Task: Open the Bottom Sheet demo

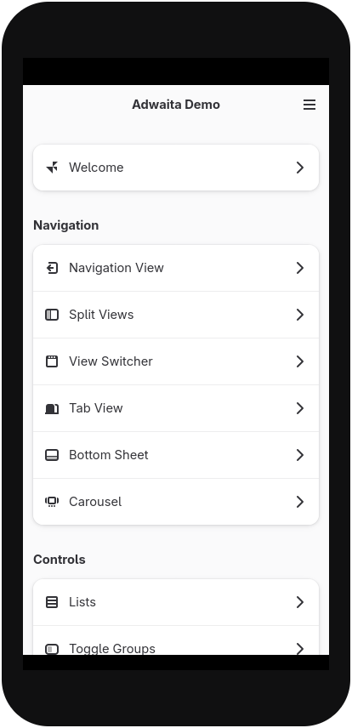Action: [176, 455]
